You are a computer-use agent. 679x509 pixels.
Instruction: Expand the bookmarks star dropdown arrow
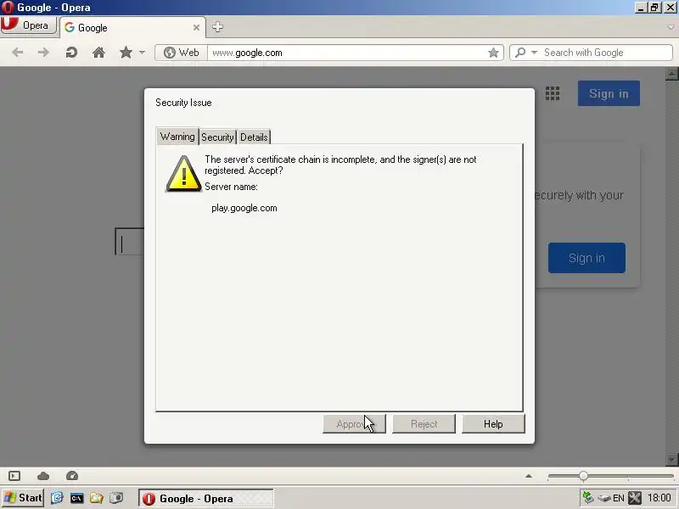pos(142,53)
